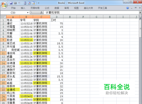142x104 pixels.
Task: Click the camera icon in the quick access toolbar
Action: (x=15, y=3)
